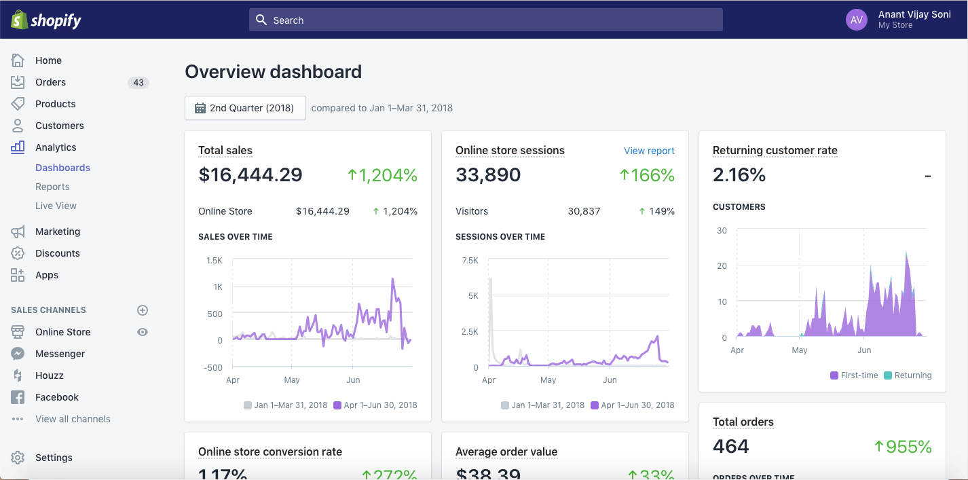Click Online store conversion rate title

(x=270, y=452)
